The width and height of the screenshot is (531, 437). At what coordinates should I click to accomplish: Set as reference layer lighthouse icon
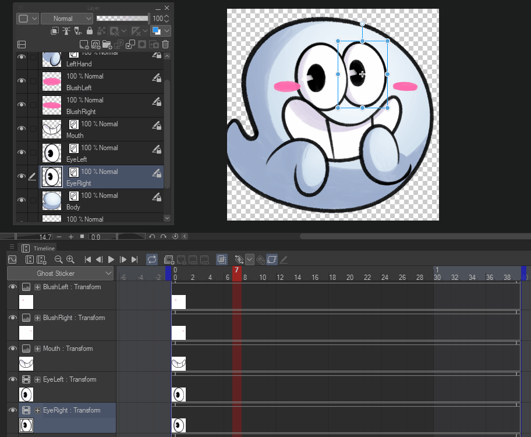pyautogui.click(x=66, y=31)
